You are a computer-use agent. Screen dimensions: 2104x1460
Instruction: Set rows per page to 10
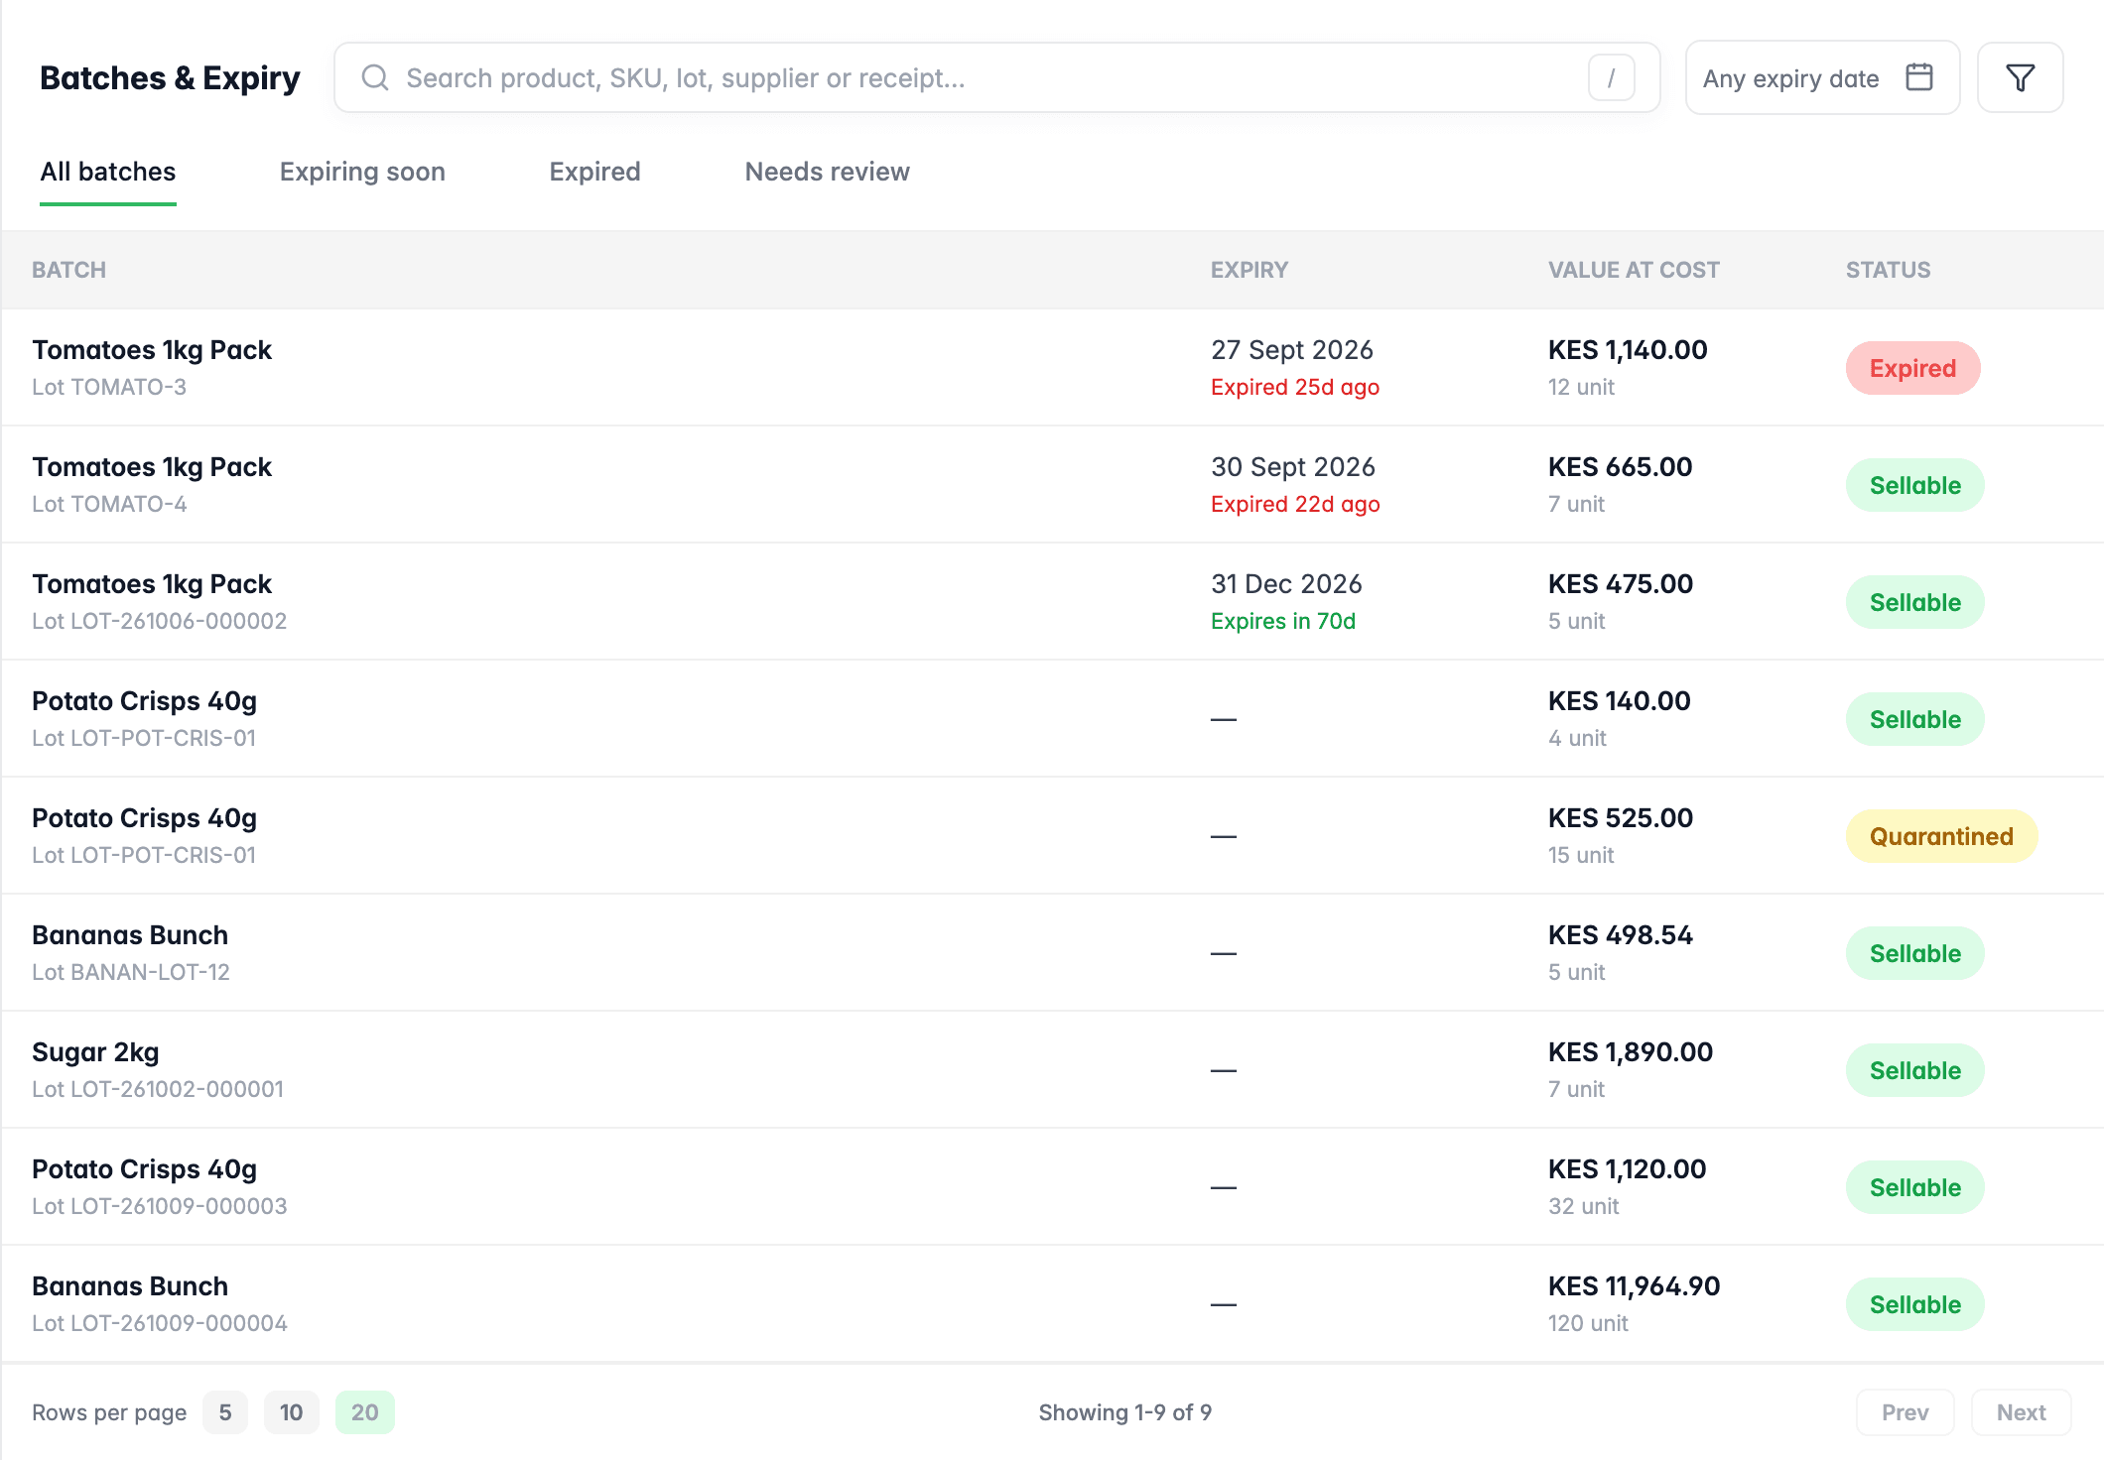click(291, 1412)
